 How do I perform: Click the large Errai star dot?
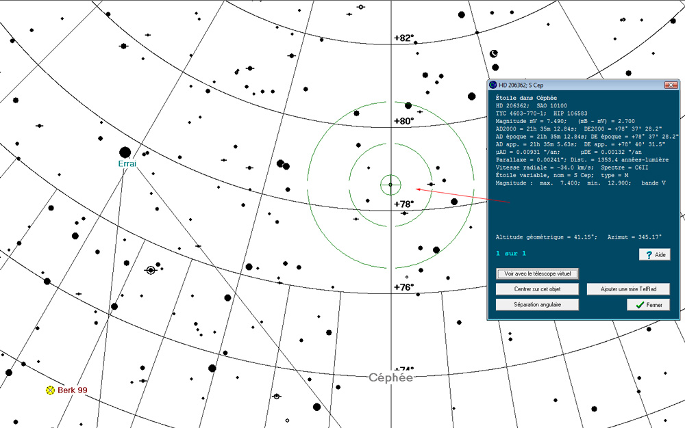(125, 152)
